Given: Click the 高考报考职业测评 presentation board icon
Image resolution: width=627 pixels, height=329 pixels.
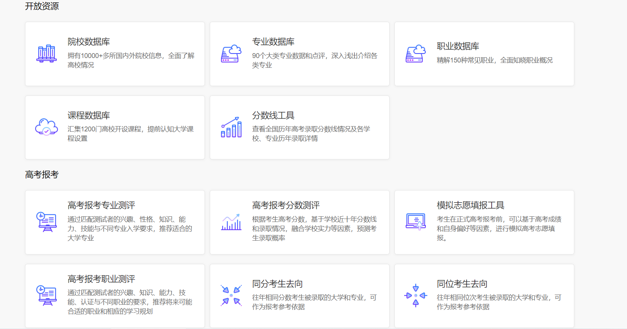Looking at the screenshot, I should [x=46, y=296].
